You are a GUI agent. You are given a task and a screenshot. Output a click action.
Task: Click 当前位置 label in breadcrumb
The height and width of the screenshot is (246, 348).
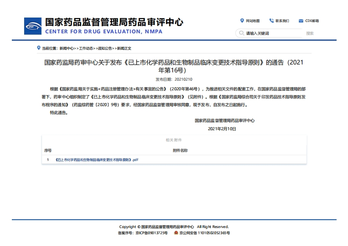click(x=50, y=48)
